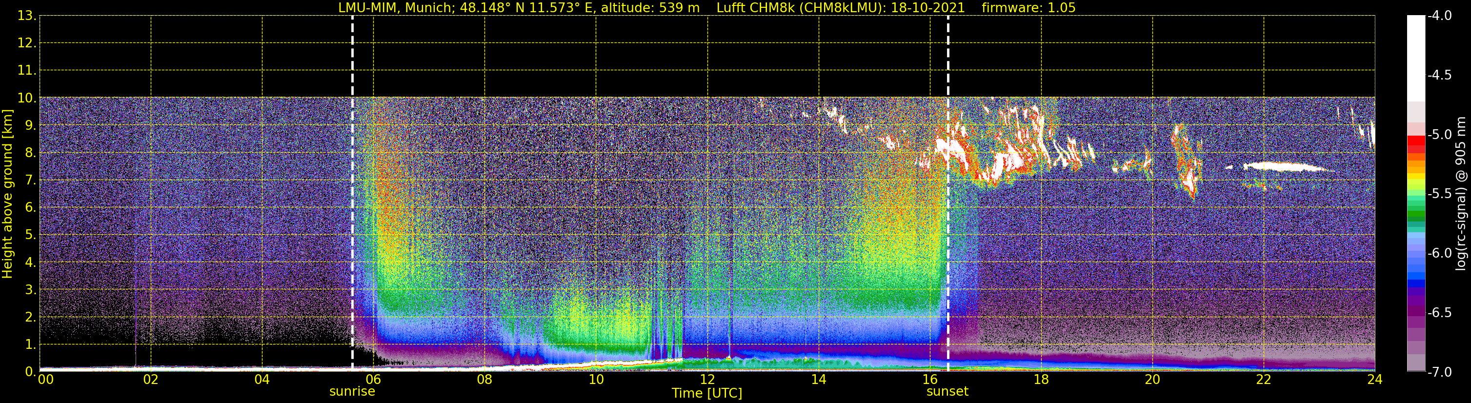Click the '8.' height axis tick label
The width and height of the screenshot is (1471, 403).
[30, 153]
